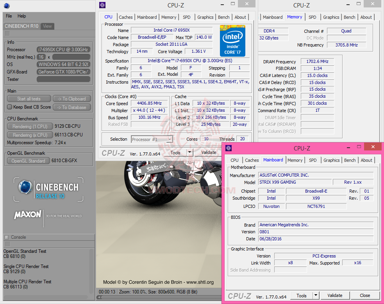Select the Caches tab next to CPU tab
Image resolution: width=384 pixels, height=304 pixels.
126,17
